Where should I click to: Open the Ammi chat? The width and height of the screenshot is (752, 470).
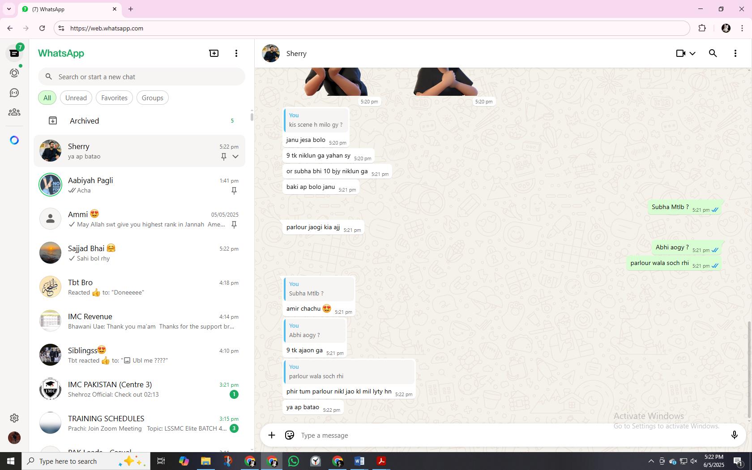[x=139, y=219]
